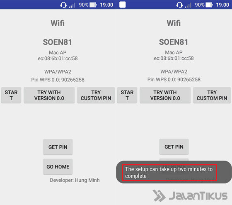Tap START button on right phone screen
The image size is (232, 205).
point(127,95)
